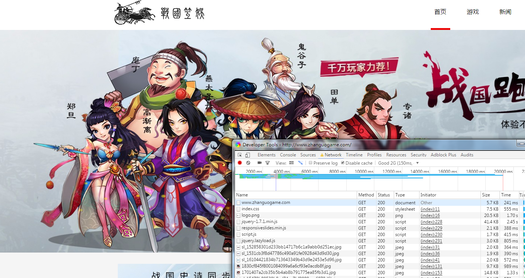This screenshot has height=278, width=525.
Task: Click the inspect element arrow icon
Action: (240, 155)
